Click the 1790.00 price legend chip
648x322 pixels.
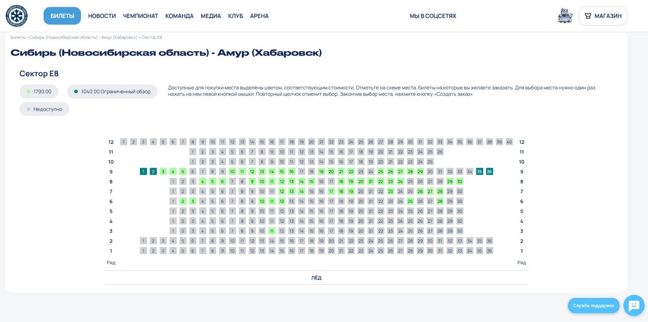[x=39, y=91]
